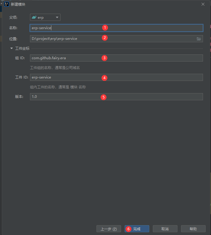Click the IntelliJ IDEA logo in title bar
Screen dimensions: 211x235
[6, 4]
